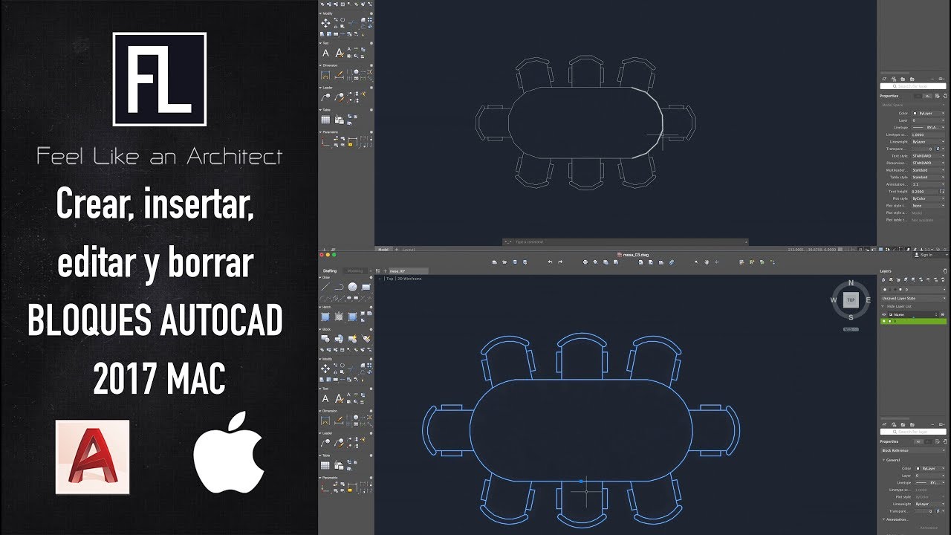This screenshot has height=535, width=951.
Task: Click the Transparency value field in lower Properties
Action: [x=924, y=511]
